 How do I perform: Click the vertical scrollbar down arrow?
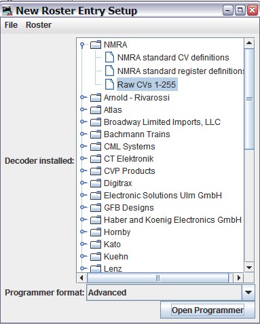249,268
